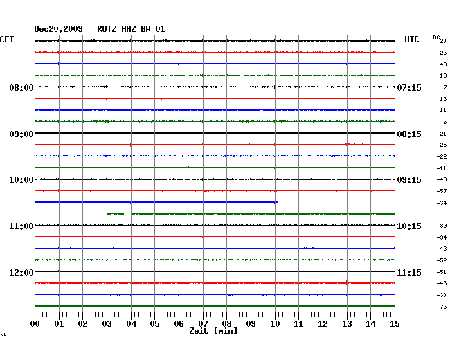450x342 pixels.
Task: Select the 08:00 CET time label
Action: pyautogui.click(x=21, y=88)
